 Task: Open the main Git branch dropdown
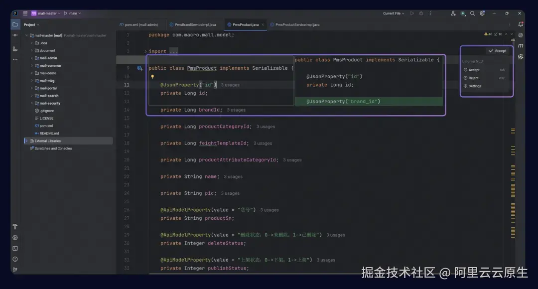tap(72, 13)
